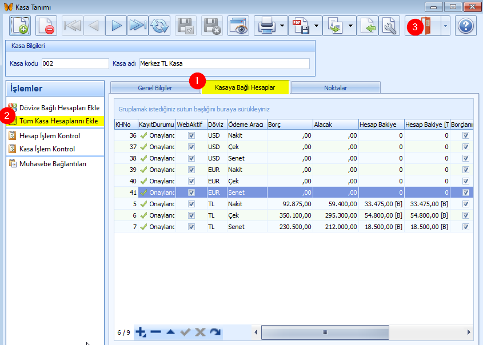Select the Hesap Bakiye cell 18.500,00 [B]

tap(383, 227)
